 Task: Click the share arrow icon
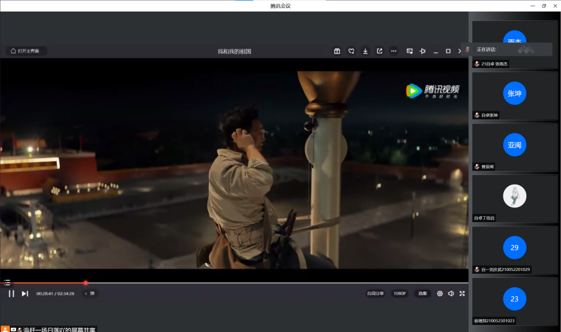pos(379,51)
